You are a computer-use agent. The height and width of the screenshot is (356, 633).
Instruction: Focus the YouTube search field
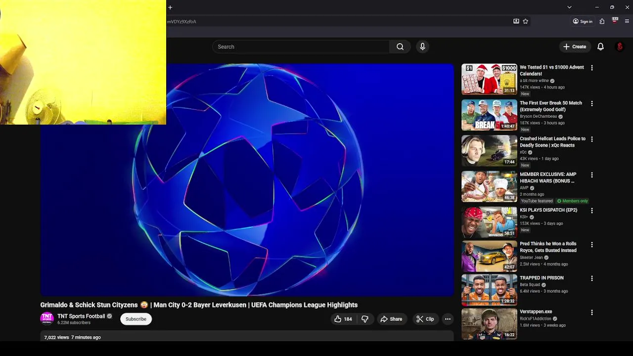point(301,46)
